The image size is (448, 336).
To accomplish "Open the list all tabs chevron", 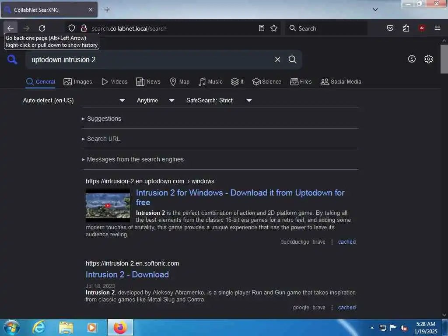I will [375, 10].
